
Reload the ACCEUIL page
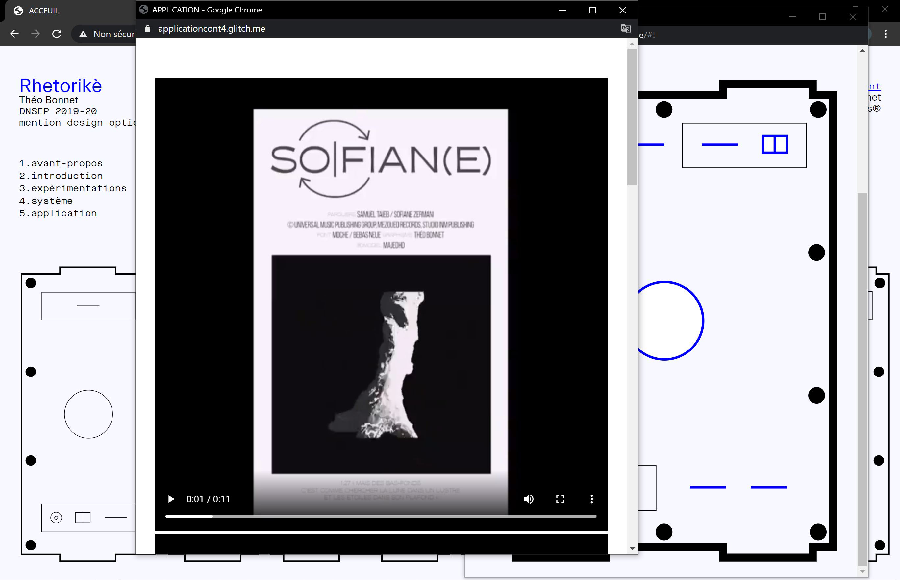[x=57, y=34]
